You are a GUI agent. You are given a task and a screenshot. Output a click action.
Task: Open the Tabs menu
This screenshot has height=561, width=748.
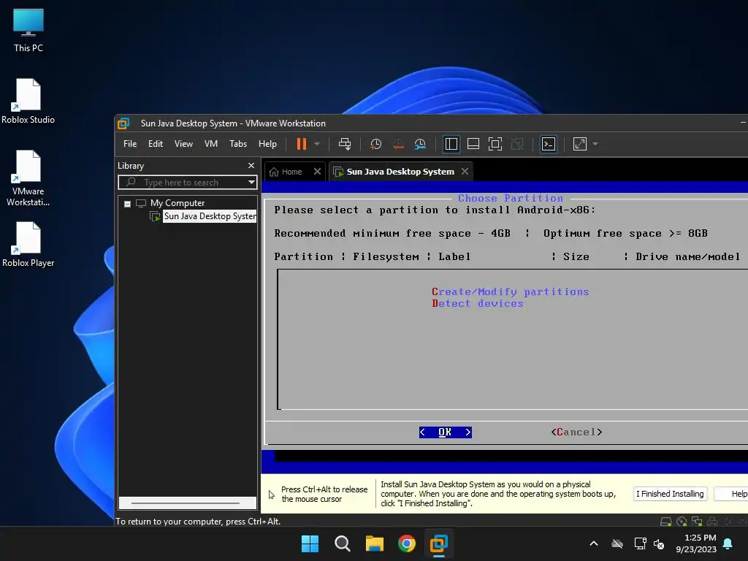(x=238, y=144)
